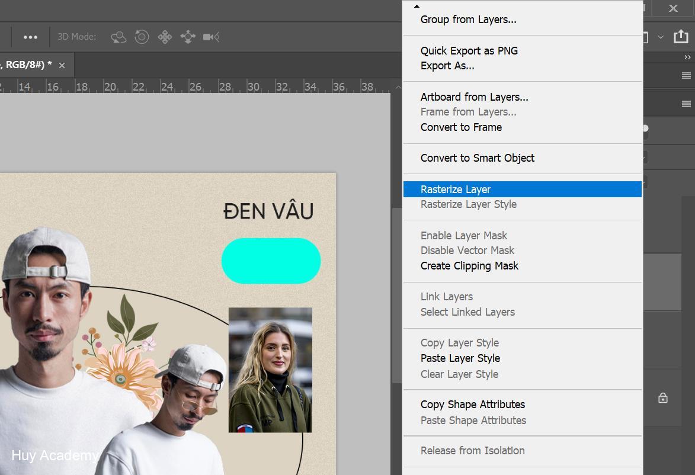Choose Paste Shape Attributes
This screenshot has width=695, height=475.
tap(522, 420)
